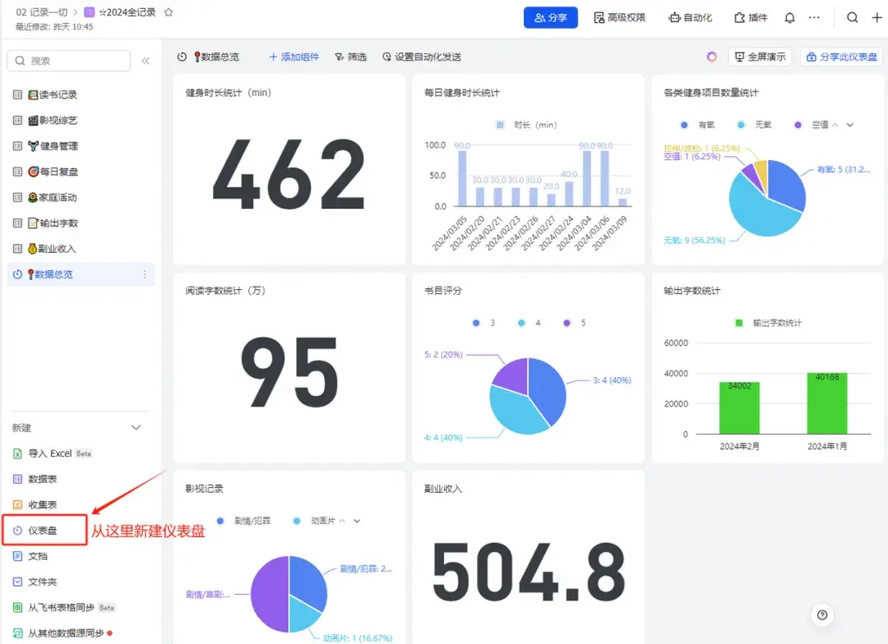The image size is (888, 644).
Task: Click the notification bell icon
Action: (789, 16)
